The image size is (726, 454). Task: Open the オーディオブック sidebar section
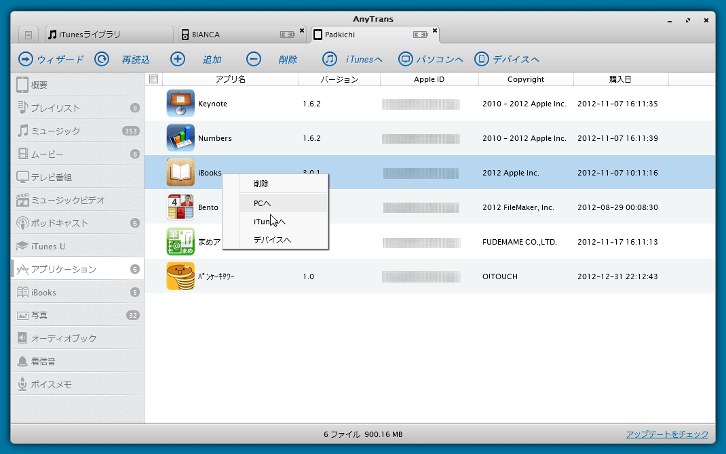pyautogui.click(x=77, y=338)
